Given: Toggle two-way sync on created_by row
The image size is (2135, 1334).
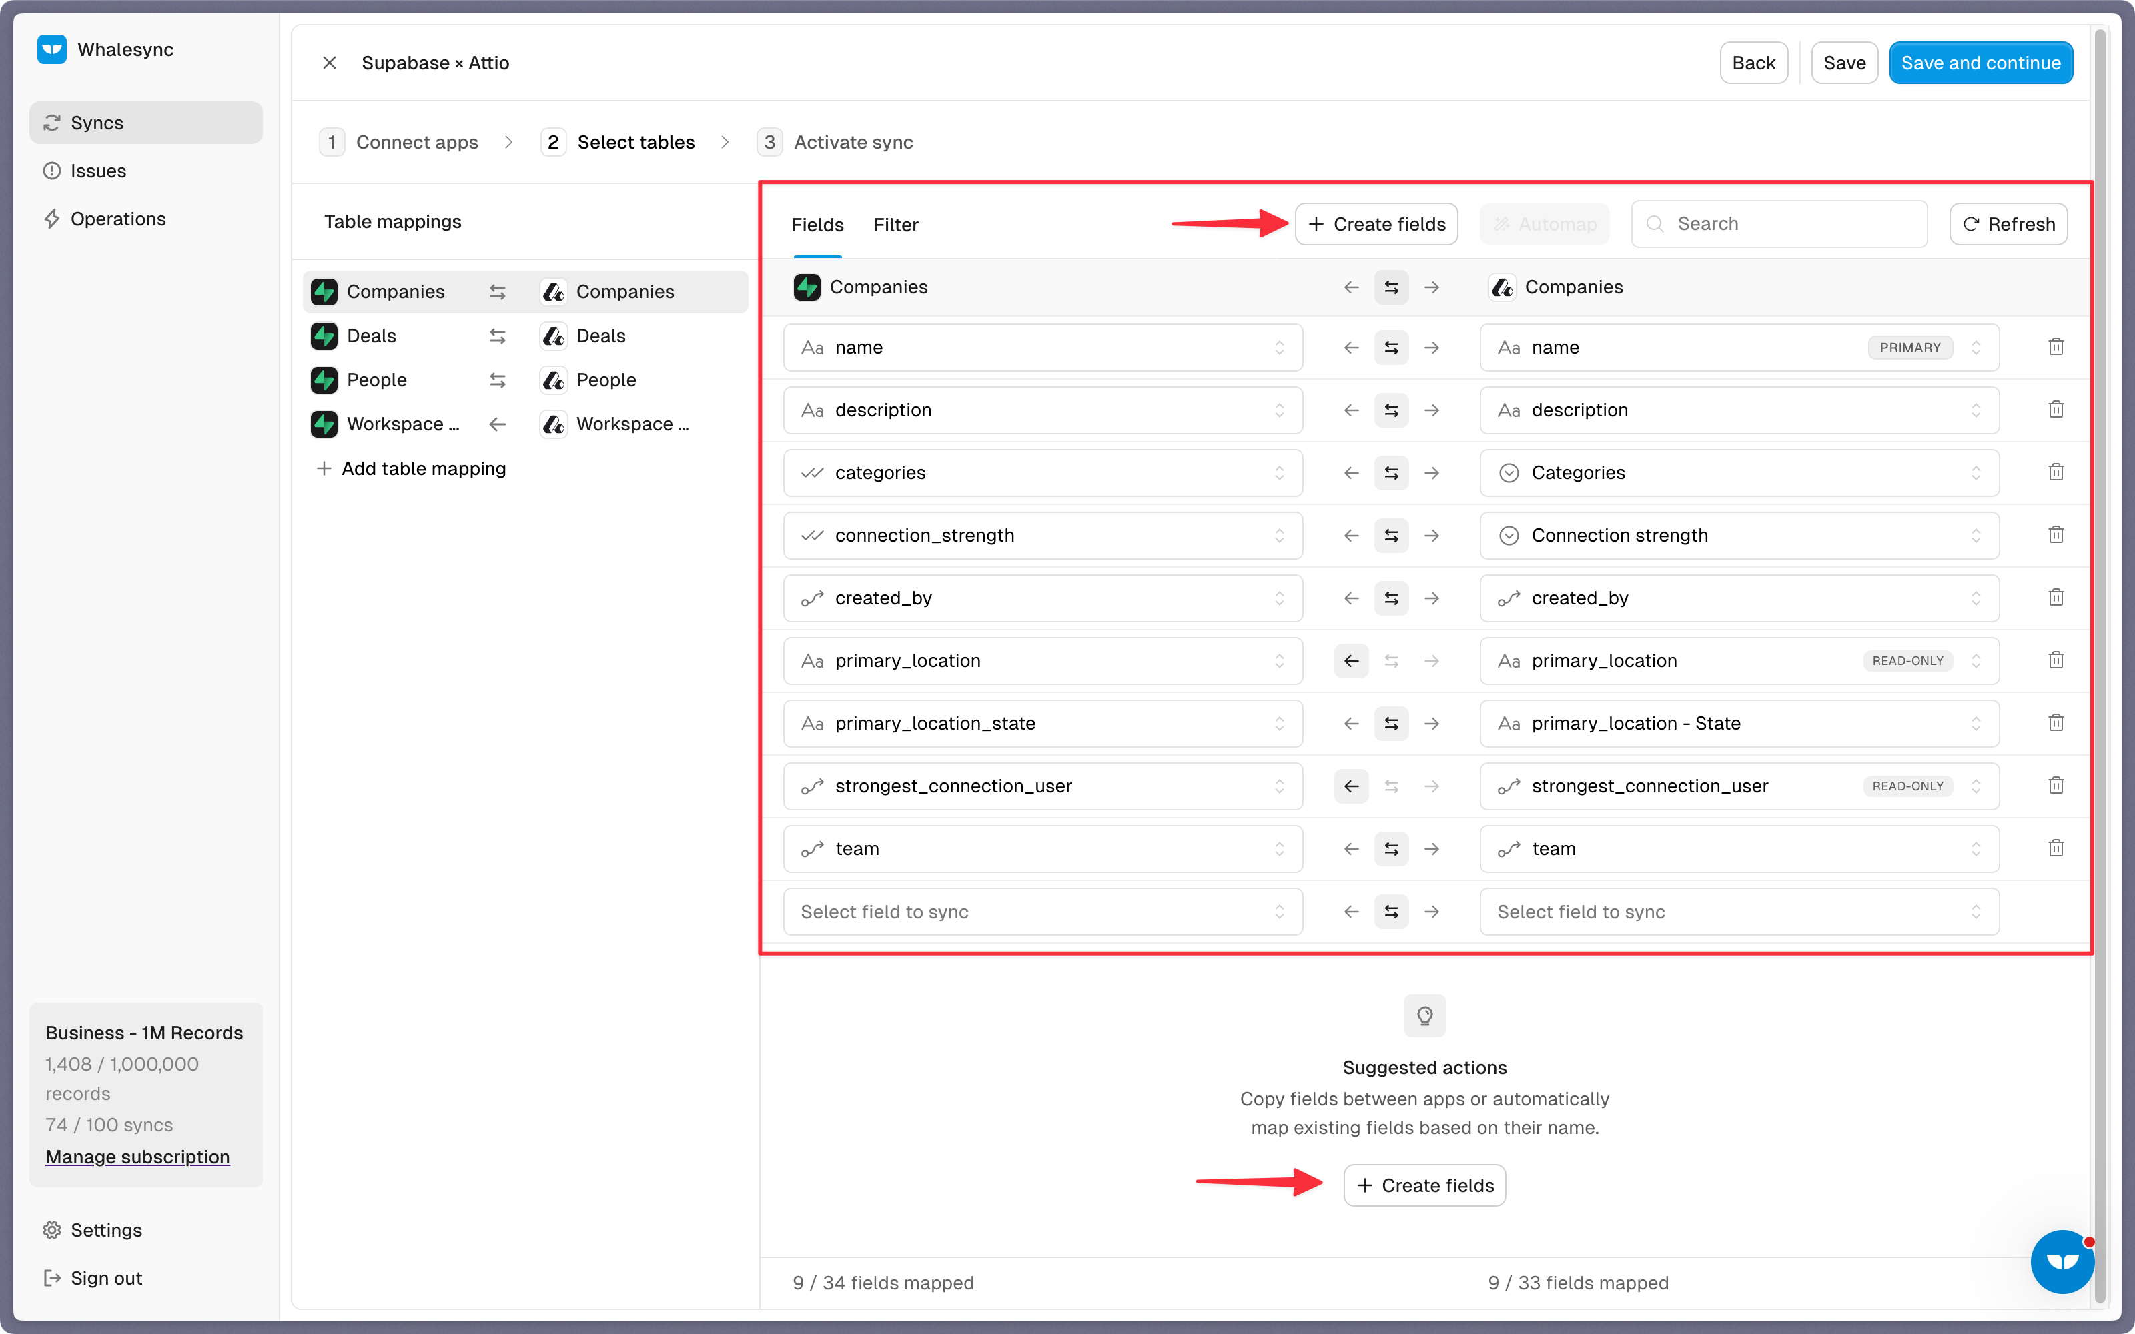Looking at the screenshot, I should (1391, 598).
